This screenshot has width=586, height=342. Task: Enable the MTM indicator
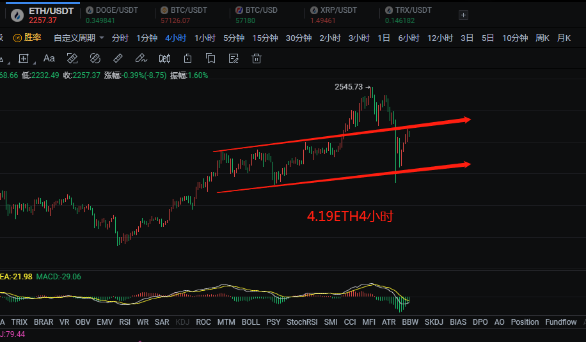pyautogui.click(x=226, y=322)
